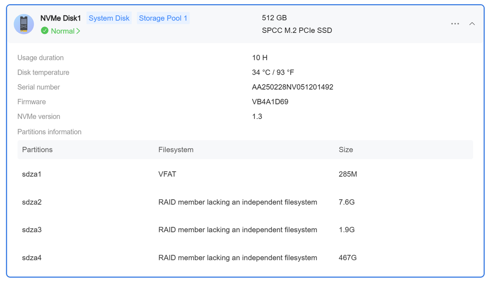Viewport: 490px width, 285px height.
Task: Select the sdza1 partition row
Action: 245,174
